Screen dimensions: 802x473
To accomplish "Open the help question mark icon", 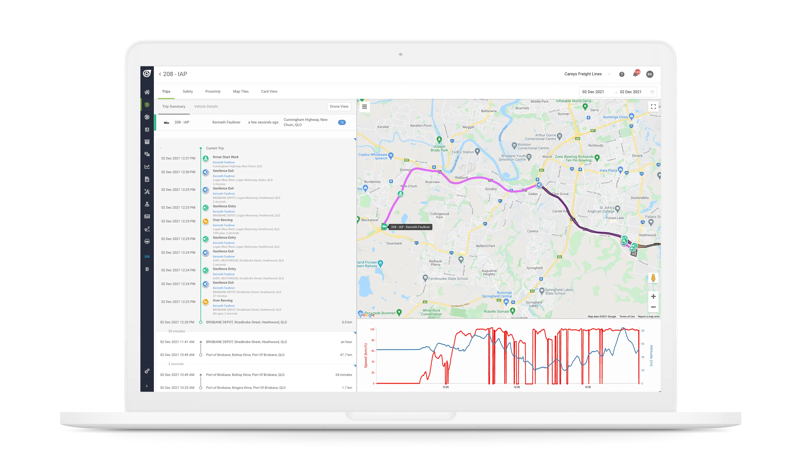I will pos(622,74).
